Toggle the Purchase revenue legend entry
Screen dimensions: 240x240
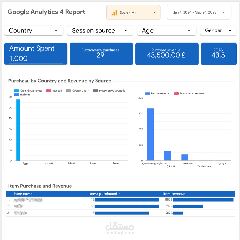coord(157,93)
